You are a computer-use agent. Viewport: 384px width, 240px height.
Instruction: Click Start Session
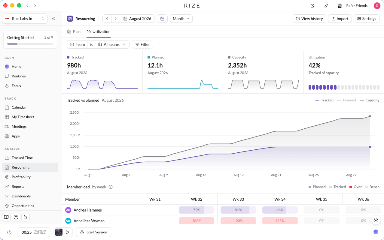pyautogui.click(x=93, y=232)
